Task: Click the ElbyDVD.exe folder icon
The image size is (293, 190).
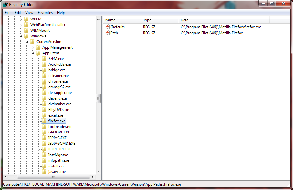Action: [x=44, y=110]
